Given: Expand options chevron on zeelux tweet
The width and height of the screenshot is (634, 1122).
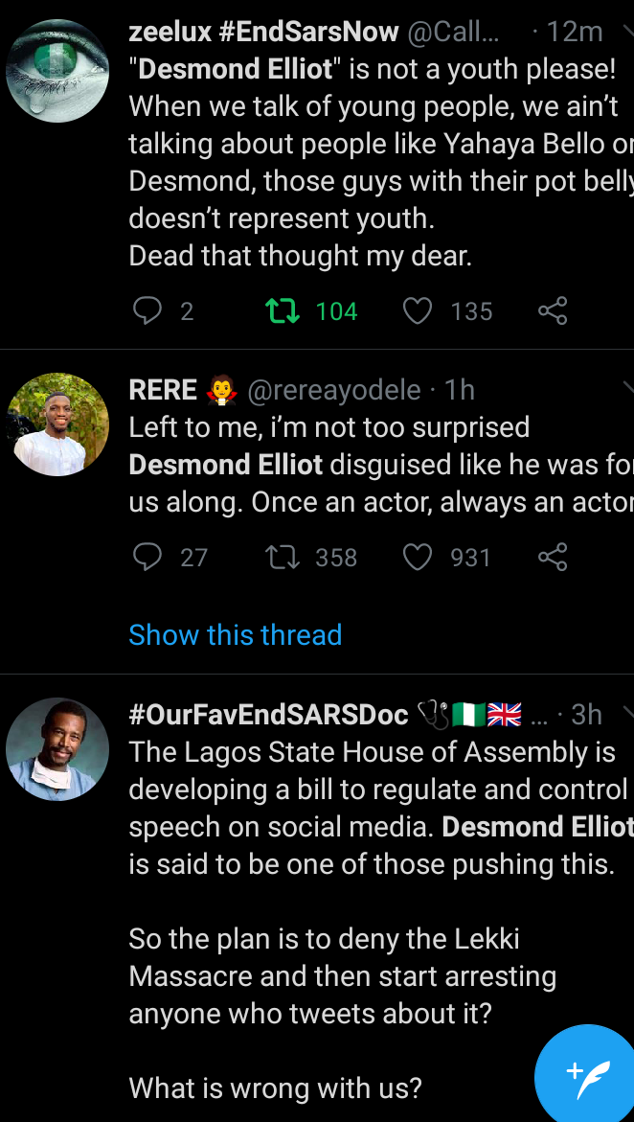Looking at the screenshot, I should point(627,33).
